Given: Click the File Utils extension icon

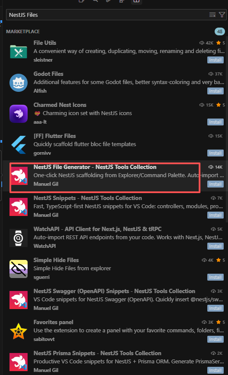Looking at the screenshot, I should coord(19,52).
